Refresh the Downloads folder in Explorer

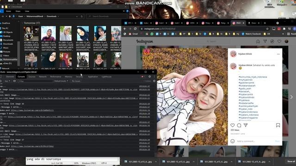pos(82,17)
